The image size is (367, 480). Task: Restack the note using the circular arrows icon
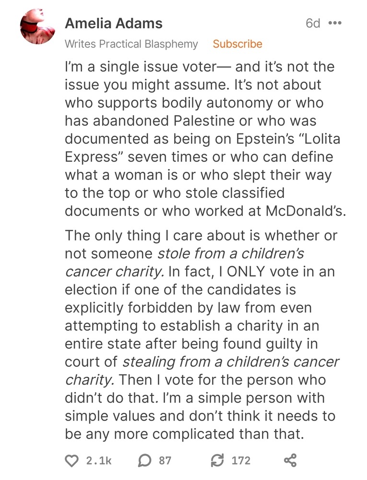(217, 460)
